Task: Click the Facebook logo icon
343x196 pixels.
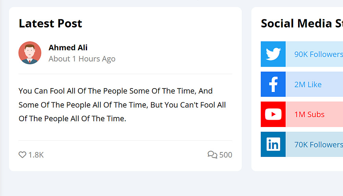Action: click(x=273, y=84)
